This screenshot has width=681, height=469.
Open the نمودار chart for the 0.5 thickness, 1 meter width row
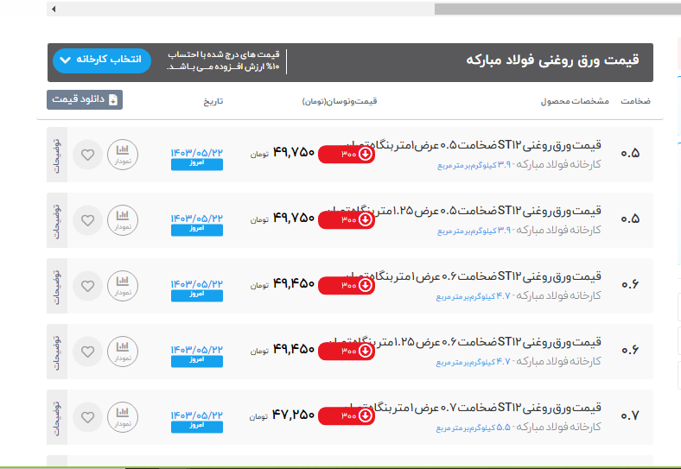click(x=123, y=155)
